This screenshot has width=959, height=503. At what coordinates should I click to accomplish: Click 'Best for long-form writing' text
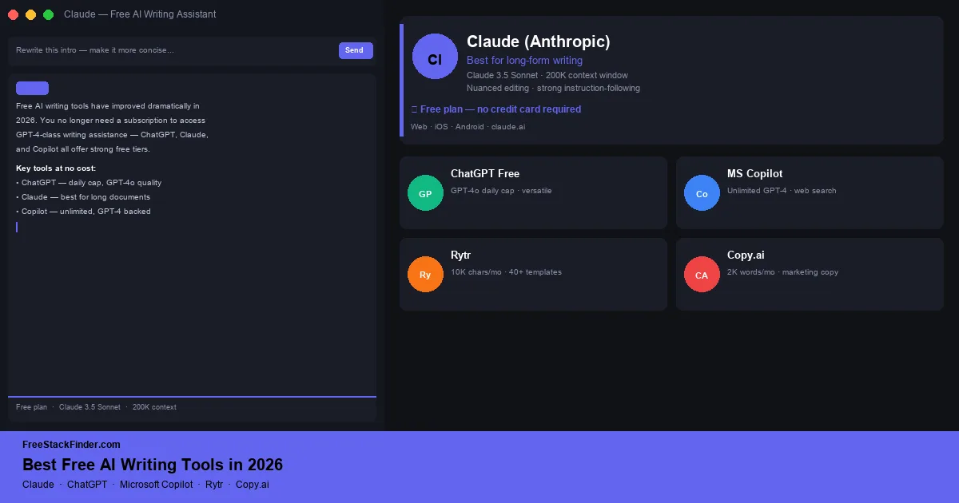click(x=524, y=60)
